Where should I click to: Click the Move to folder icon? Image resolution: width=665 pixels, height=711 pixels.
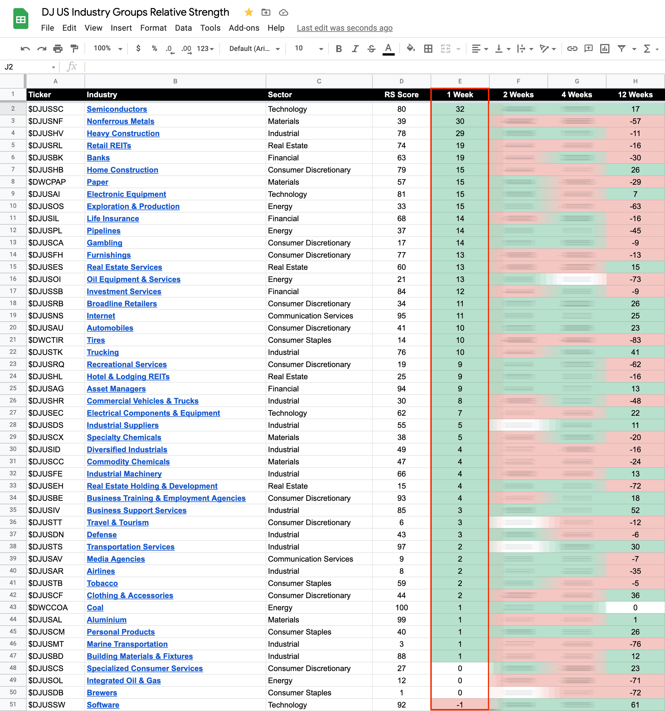(266, 12)
